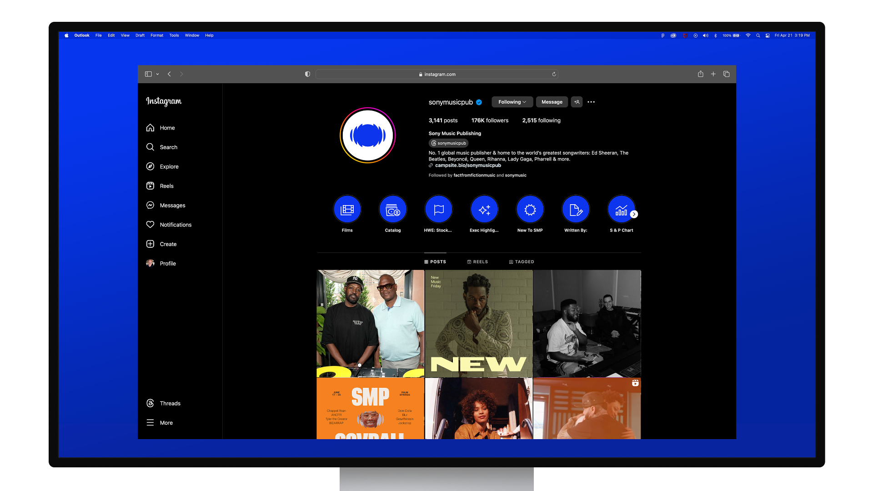Click the Instagram logo
Screen dimensions: 873x491
164,101
